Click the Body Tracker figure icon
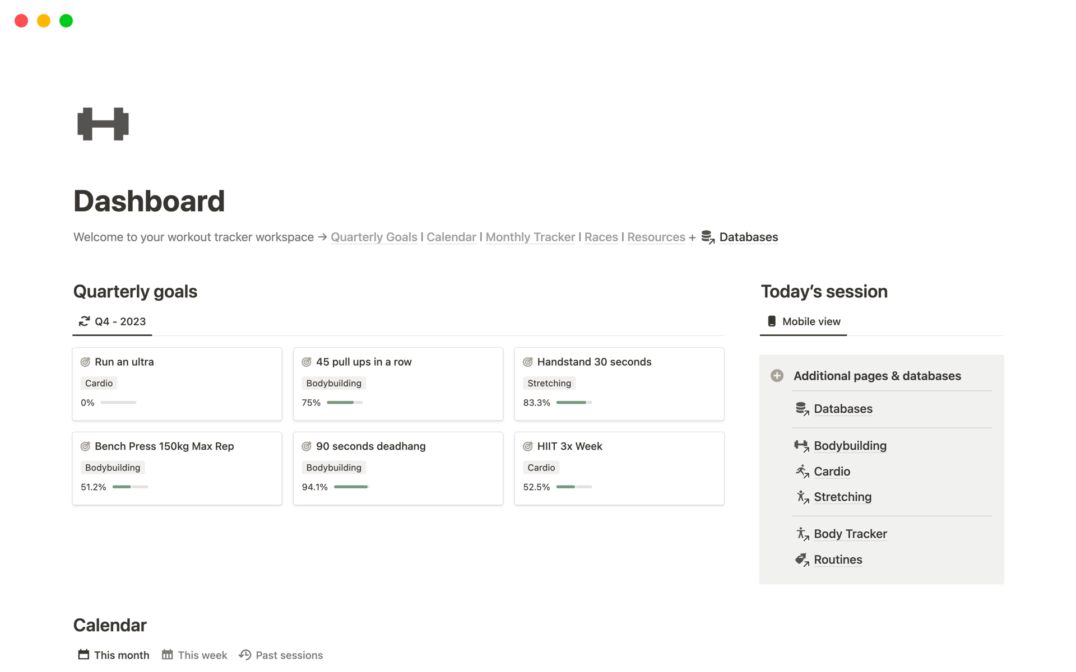The height and width of the screenshot is (672, 1076). [802, 534]
